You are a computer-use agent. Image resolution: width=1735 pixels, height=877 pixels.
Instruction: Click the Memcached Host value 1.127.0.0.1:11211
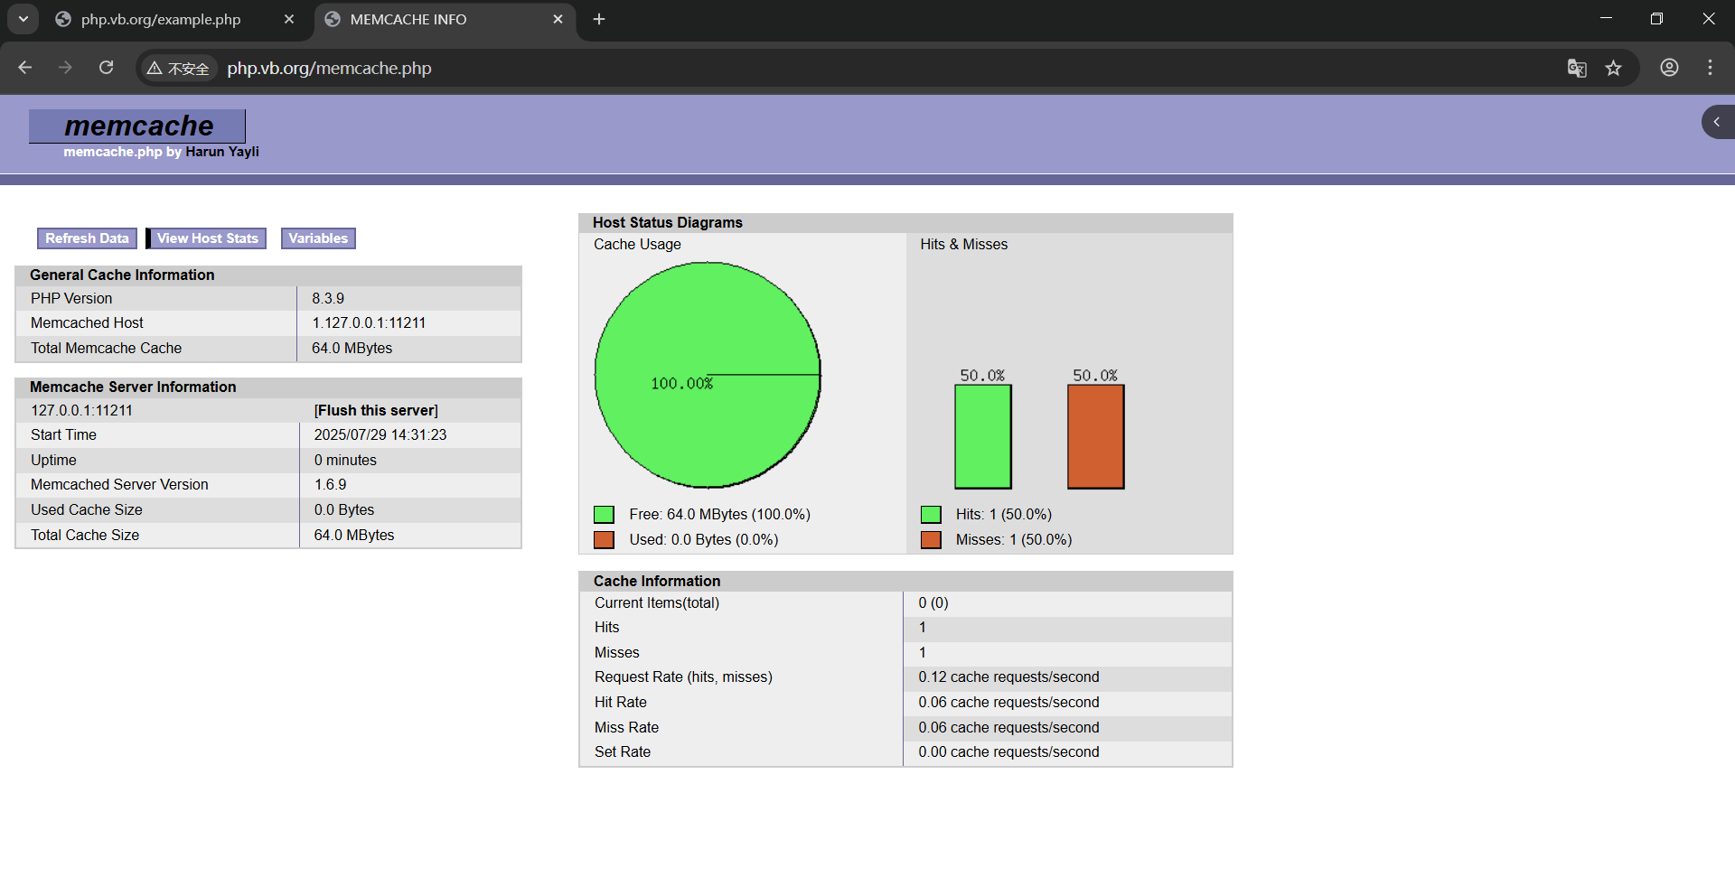pos(369,322)
